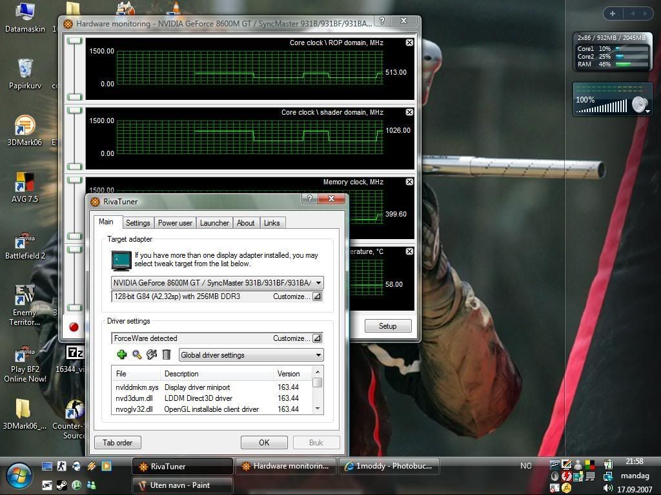Click OK in RivaTuner dialog
This screenshot has height=495, width=661.
pos(264,442)
